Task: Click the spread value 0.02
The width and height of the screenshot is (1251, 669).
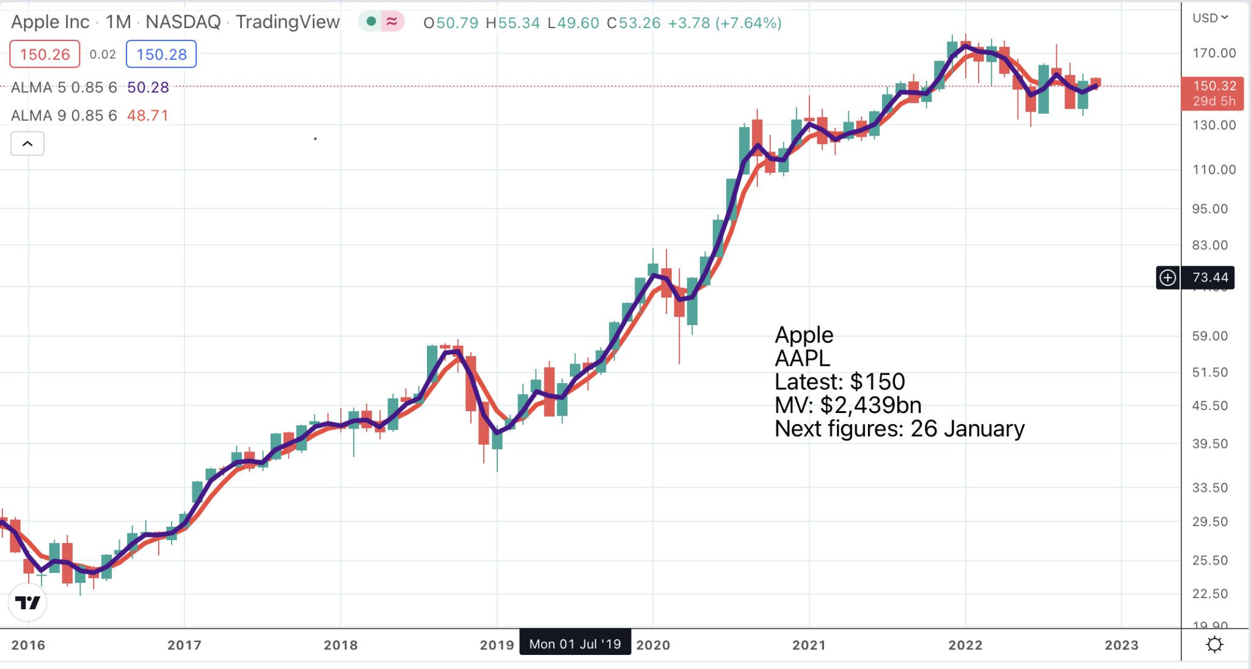Action: tap(103, 54)
